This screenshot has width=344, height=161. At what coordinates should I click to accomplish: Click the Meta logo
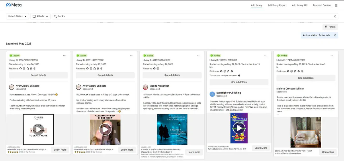pos(14,5)
